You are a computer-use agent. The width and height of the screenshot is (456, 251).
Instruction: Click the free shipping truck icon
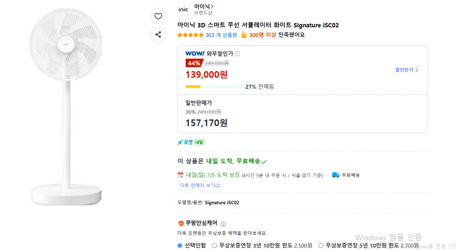[335, 175]
